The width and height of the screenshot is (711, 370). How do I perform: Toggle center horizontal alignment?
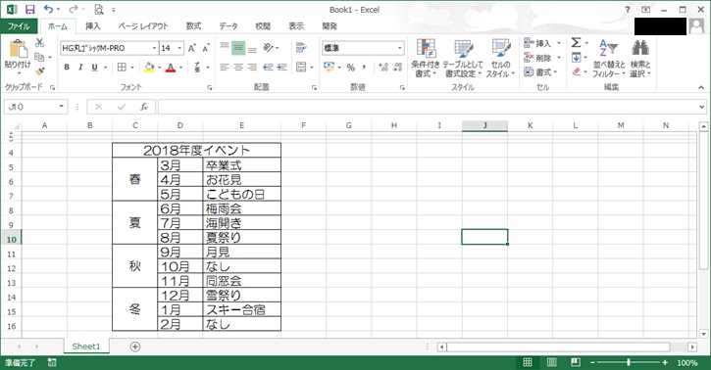238,68
